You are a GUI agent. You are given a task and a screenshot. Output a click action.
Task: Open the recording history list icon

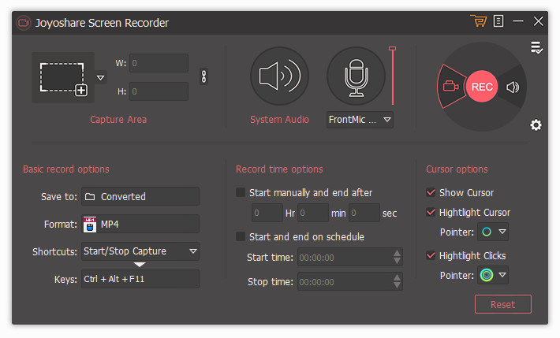536,47
